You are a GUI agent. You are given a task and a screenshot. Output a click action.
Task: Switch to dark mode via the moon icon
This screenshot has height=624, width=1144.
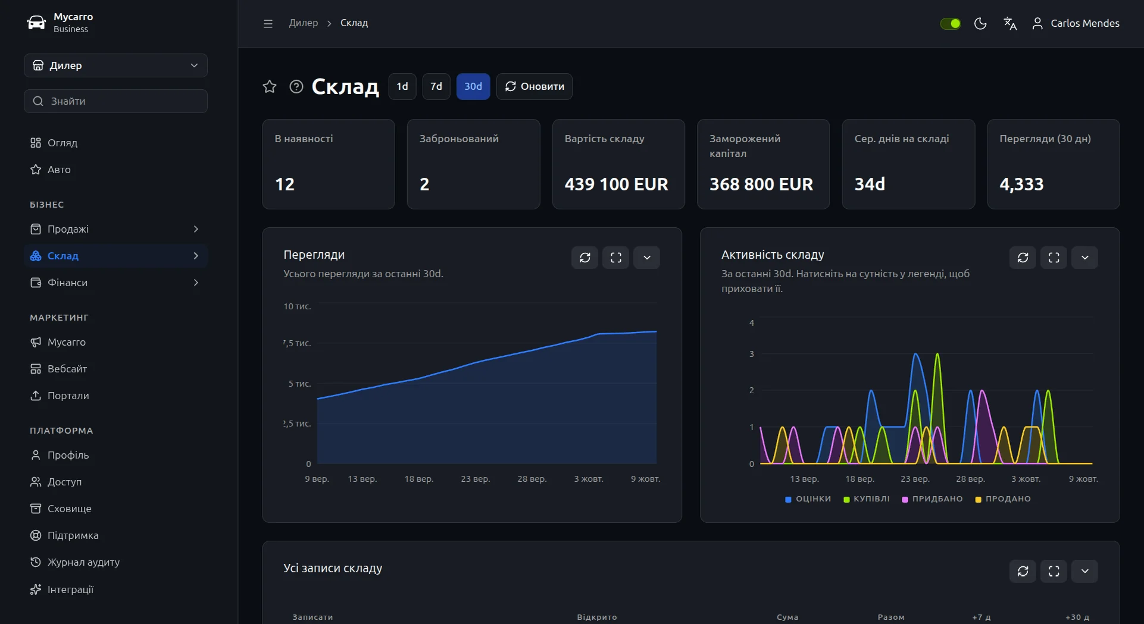click(x=980, y=23)
